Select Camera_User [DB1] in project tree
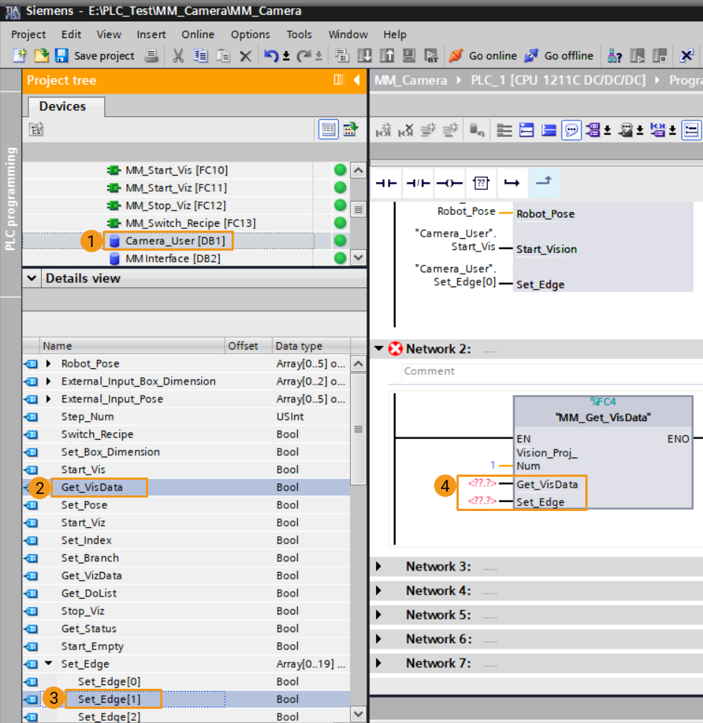 pyautogui.click(x=174, y=241)
